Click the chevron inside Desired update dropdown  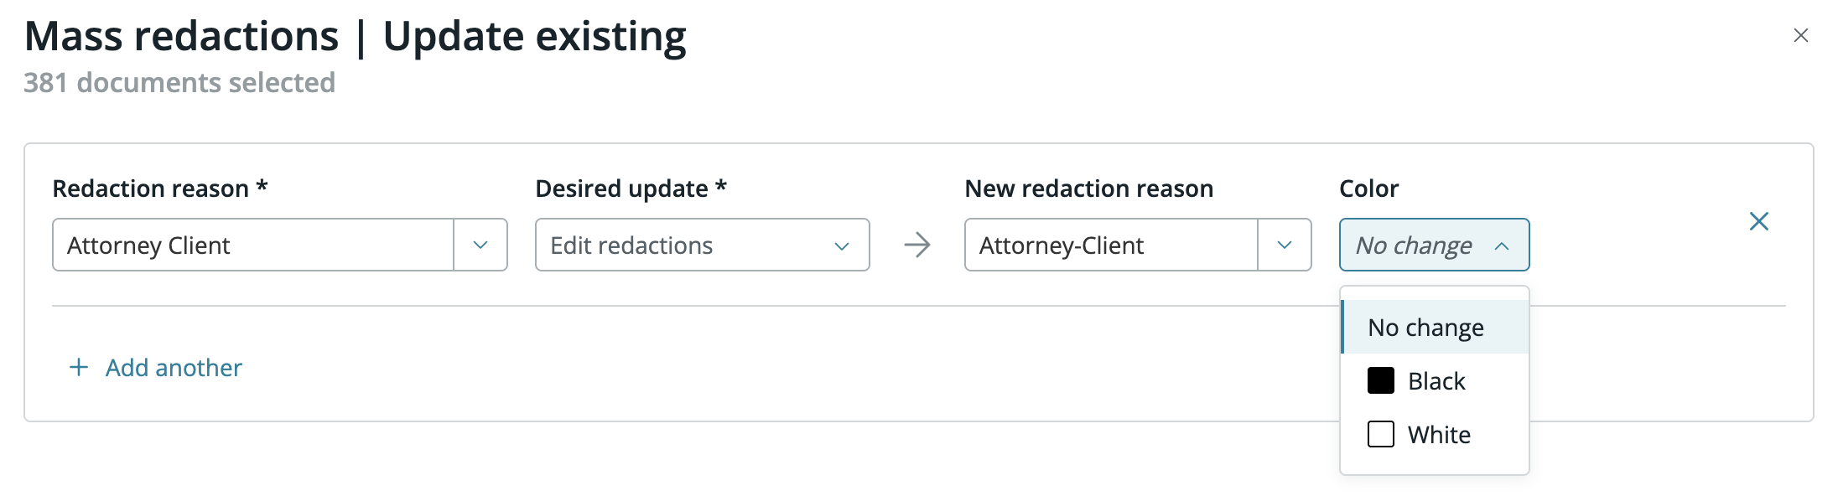coord(842,245)
